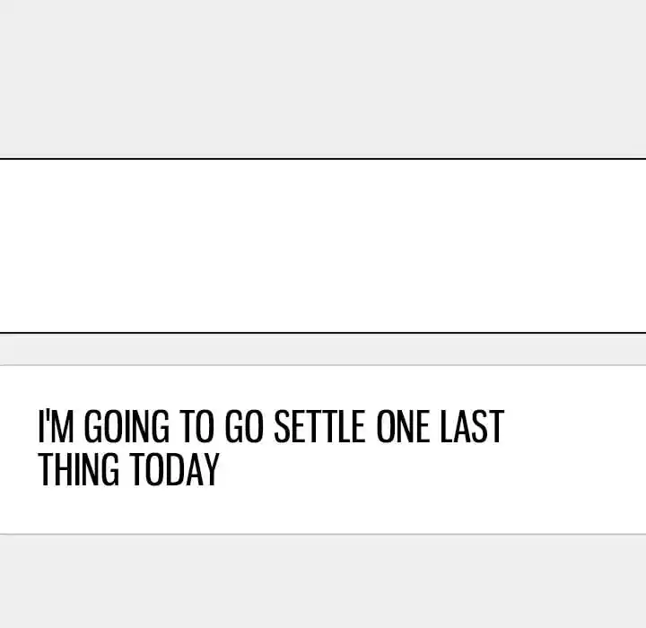
Task: Click empty space right of "TODAY" in the card
Action: tap(404, 469)
